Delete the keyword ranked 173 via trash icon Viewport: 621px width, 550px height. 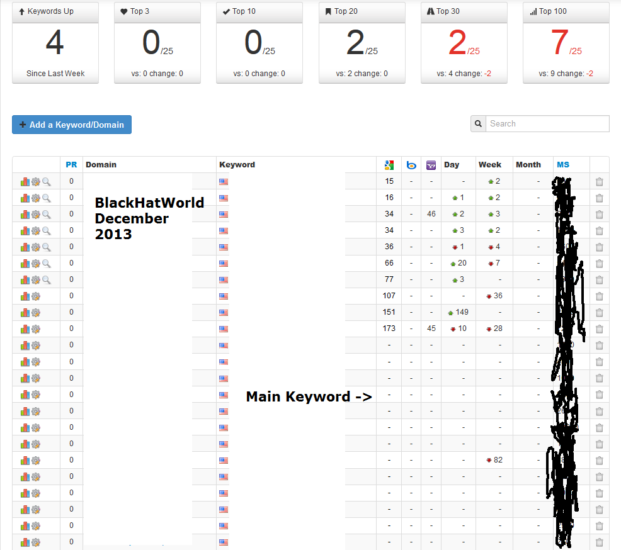[x=599, y=329]
